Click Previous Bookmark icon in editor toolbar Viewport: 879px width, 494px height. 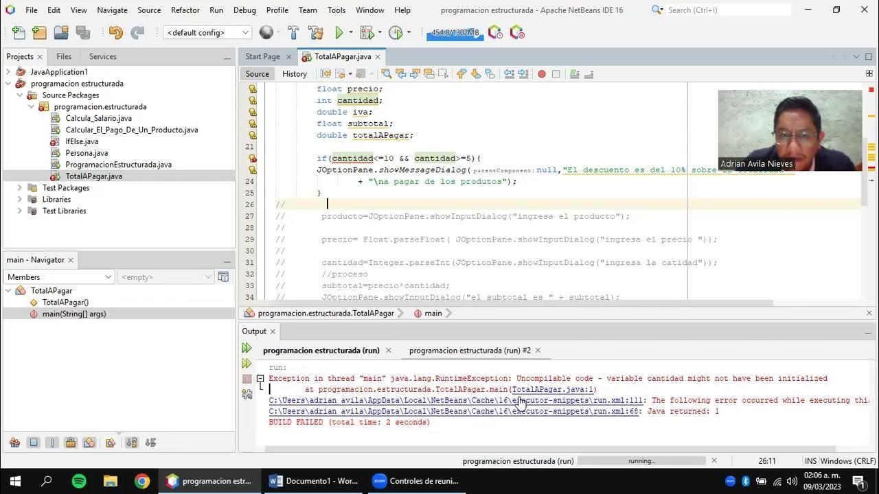point(461,73)
